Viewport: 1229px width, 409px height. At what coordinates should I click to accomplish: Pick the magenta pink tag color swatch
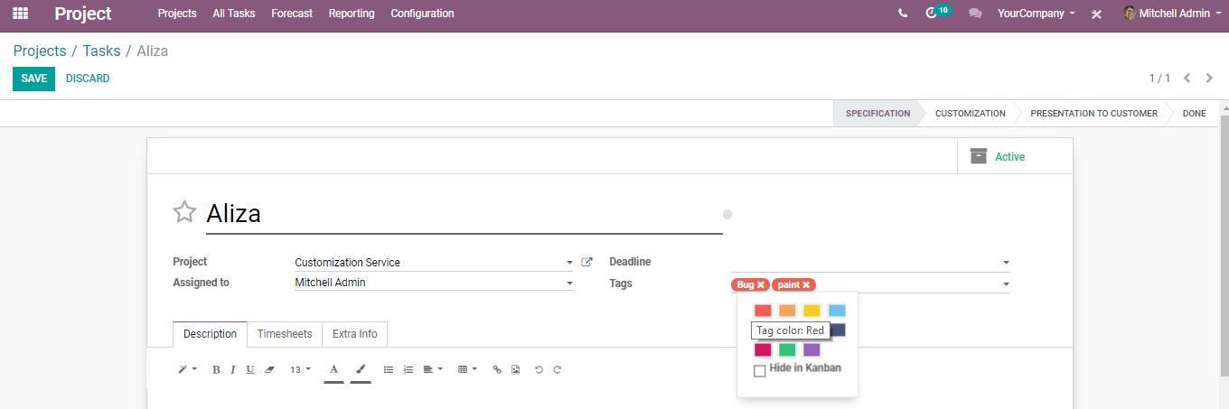coord(763,349)
